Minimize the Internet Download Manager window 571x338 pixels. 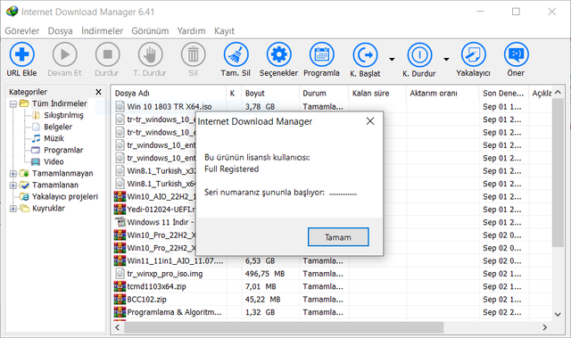(481, 12)
